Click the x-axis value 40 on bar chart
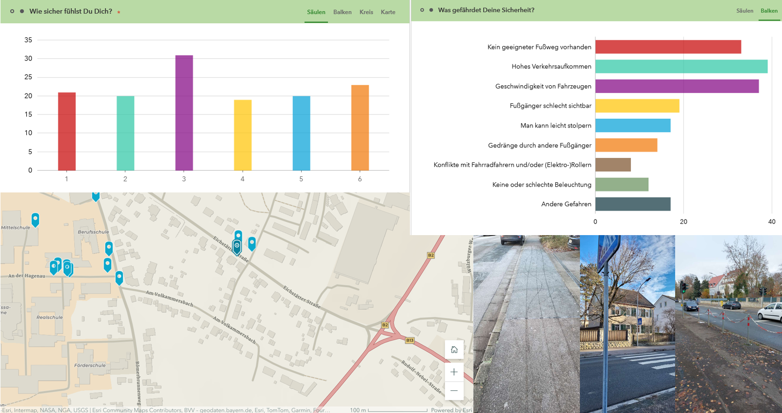 pos(772,222)
